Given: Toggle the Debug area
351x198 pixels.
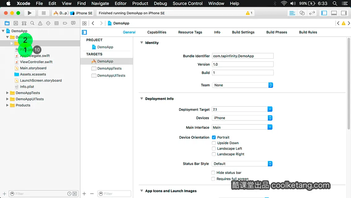Looking at the screenshot, I should pos(334,13).
